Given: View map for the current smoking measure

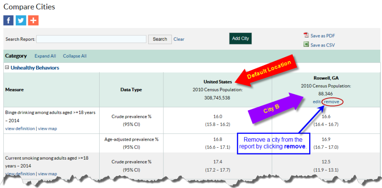Looking at the screenshot, I should tap(48, 174).
